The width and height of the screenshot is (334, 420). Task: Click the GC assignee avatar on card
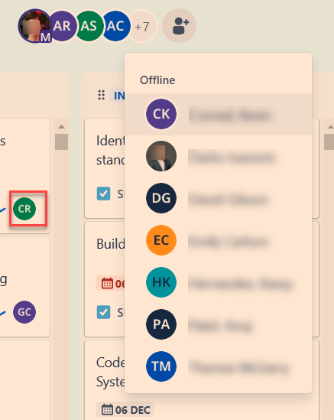24,312
